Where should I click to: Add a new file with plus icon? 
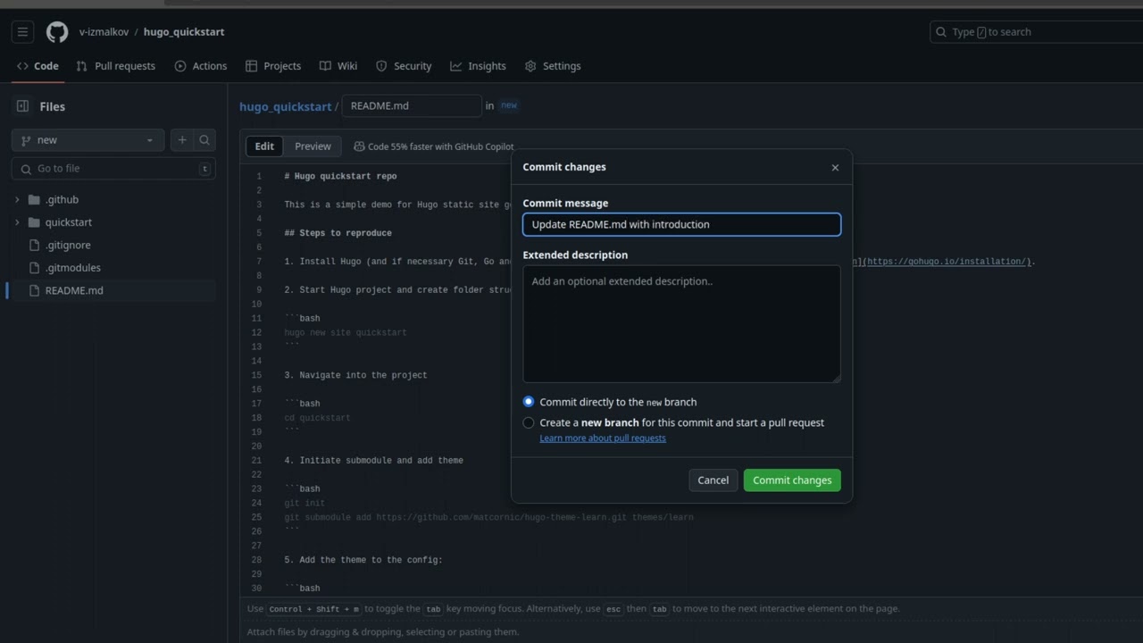[x=182, y=140]
